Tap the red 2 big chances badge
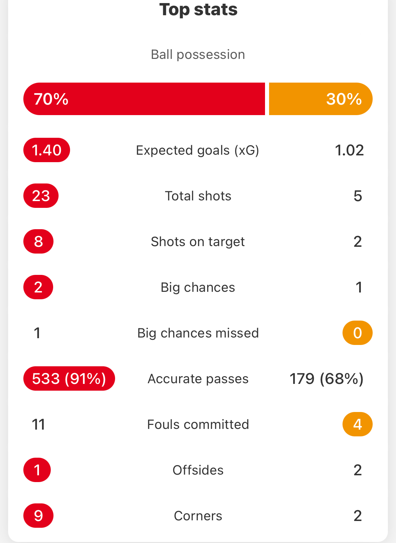This screenshot has width=396, height=543. pos(38,287)
